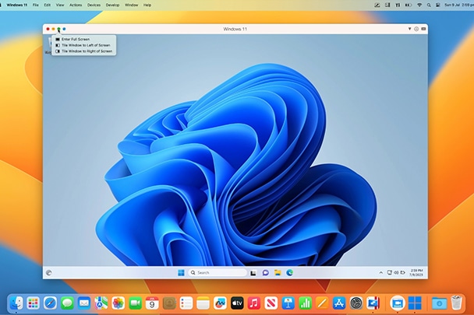Image resolution: width=474 pixels, height=315 pixels.
Task: Click the blue Coherence button in title bar
Action: tap(64, 29)
